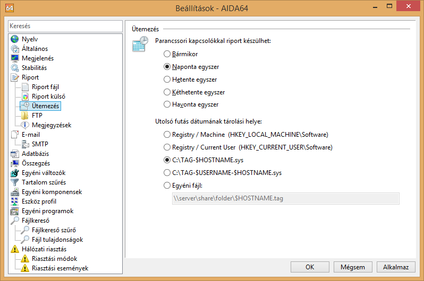Click the icon beside Egyéni változók
Image resolution: width=424 pixels, height=281 pixels.
[14, 173]
